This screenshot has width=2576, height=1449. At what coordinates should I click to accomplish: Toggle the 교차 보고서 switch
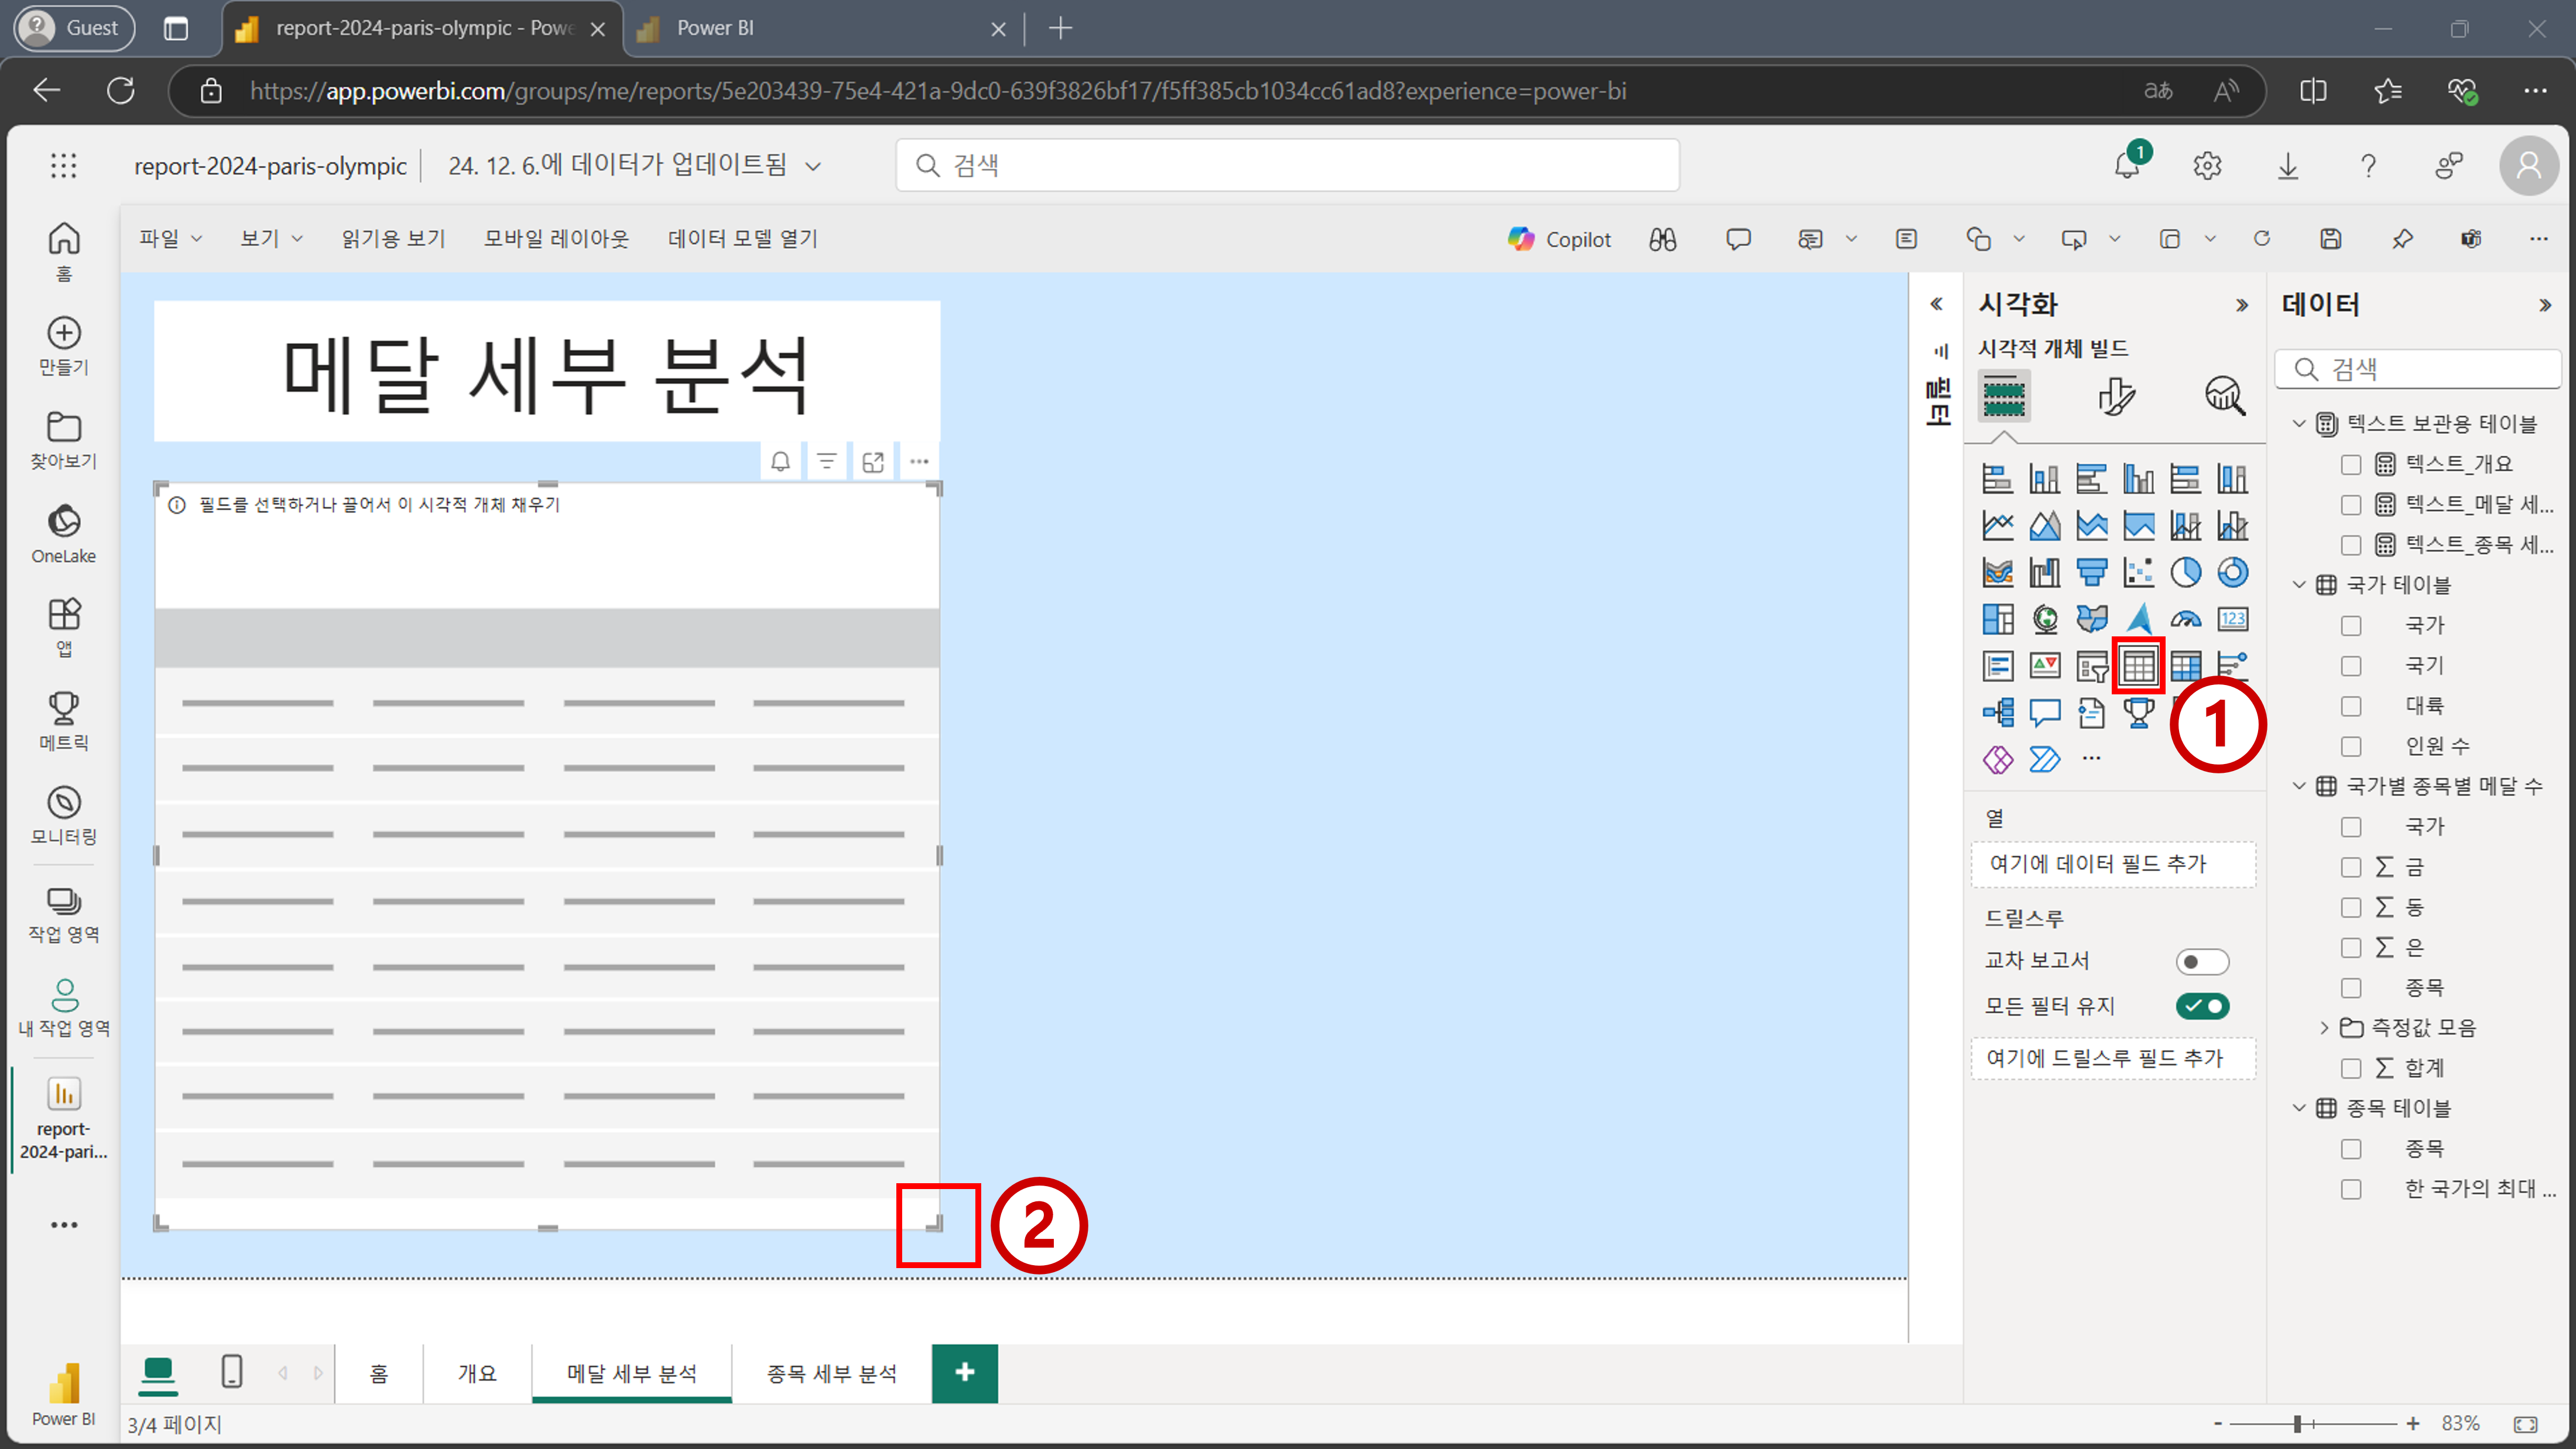pyautogui.click(x=2202, y=961)
